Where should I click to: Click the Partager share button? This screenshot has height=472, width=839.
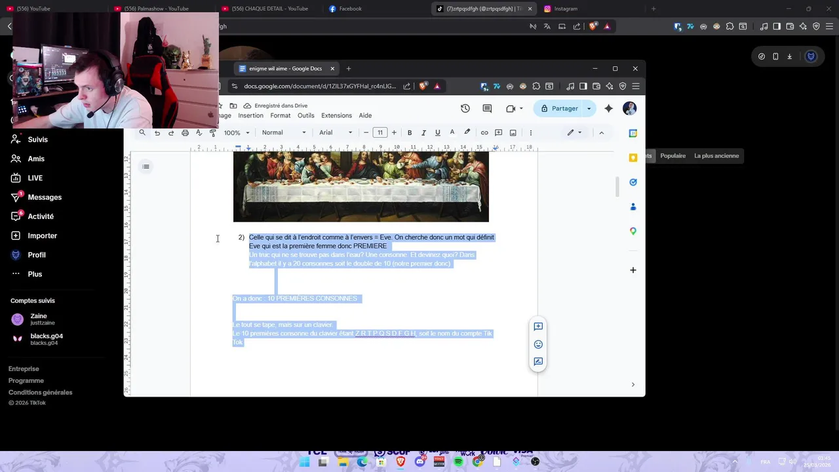pos(558,108)
